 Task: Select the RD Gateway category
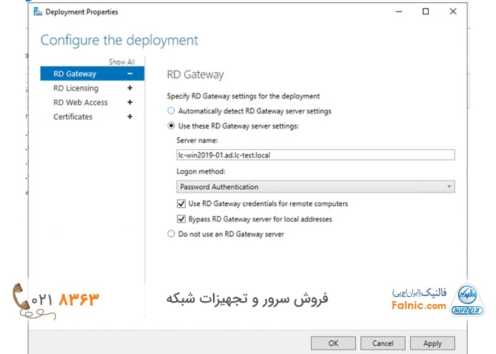[x=75, y=74]
